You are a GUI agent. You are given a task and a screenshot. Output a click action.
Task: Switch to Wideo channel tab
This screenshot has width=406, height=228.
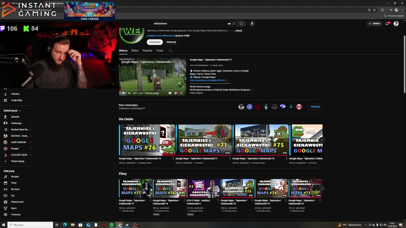[135, 51]
